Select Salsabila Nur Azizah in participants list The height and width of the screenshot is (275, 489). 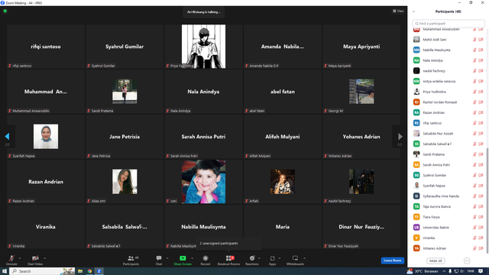449,134
